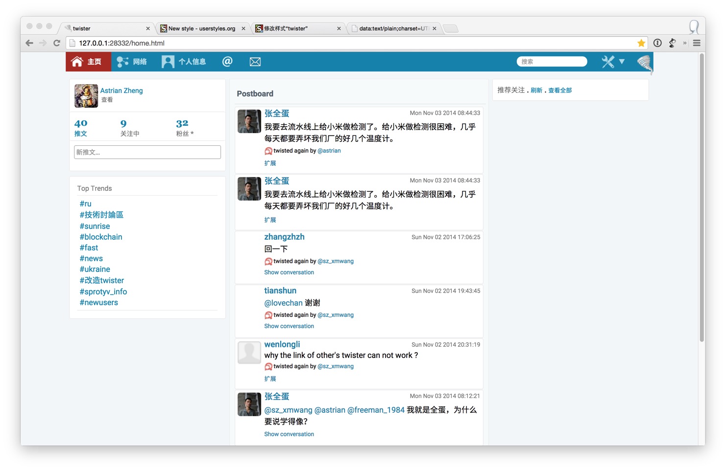Show more extensions chevron

click(685, 43)
